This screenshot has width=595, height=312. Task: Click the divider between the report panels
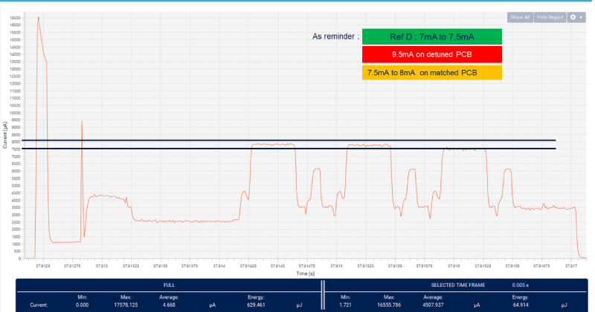[x=323, y=295]
